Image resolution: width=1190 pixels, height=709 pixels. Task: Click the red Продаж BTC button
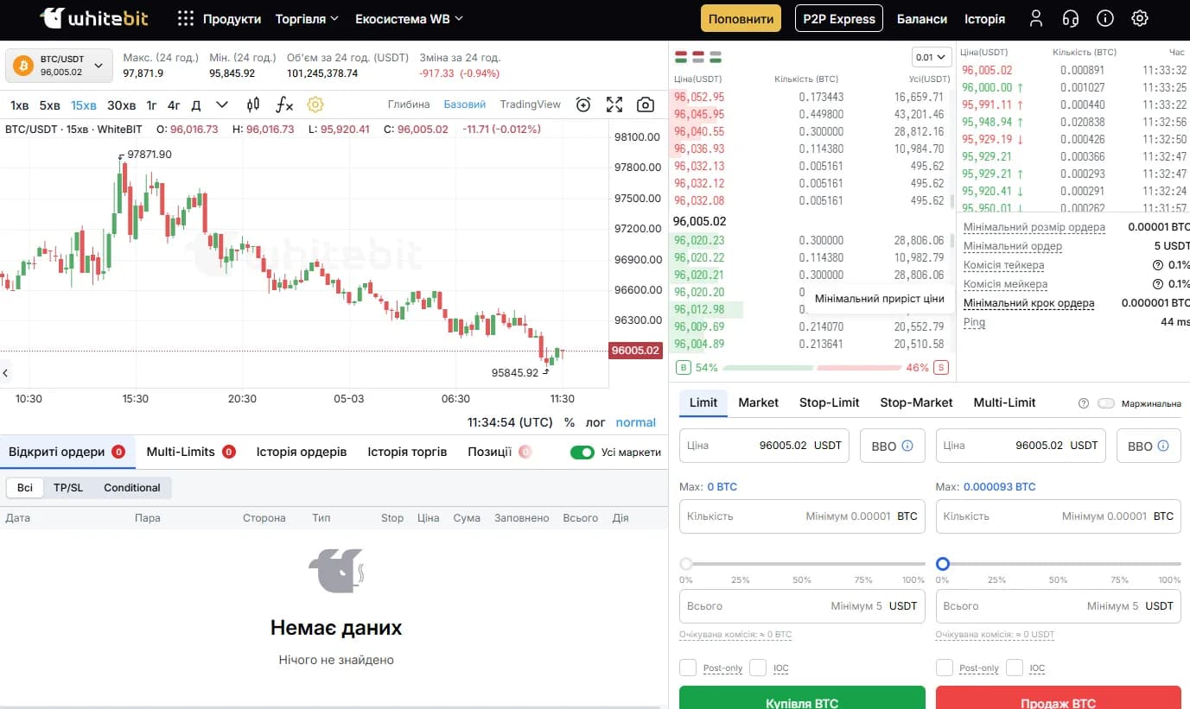coord(1059,698)
